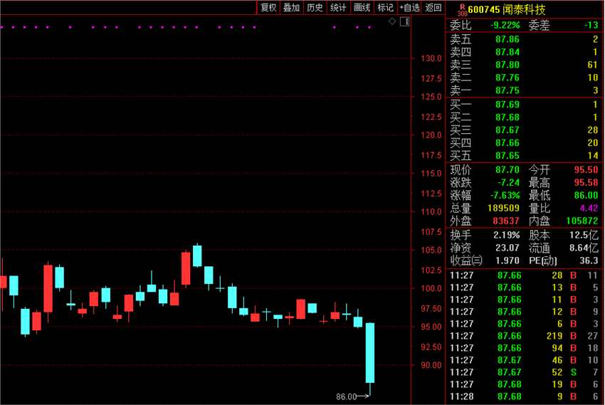Viewport: 605px width, 405px height.
Task: Select 卖一 ask price 87.75
Action: click(x=507, y=90)
